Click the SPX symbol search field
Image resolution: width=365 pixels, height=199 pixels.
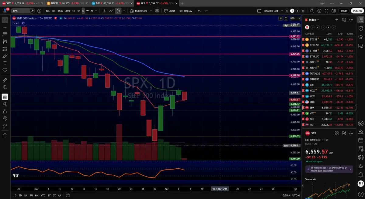pyautogui.click(x=23, y=11)
